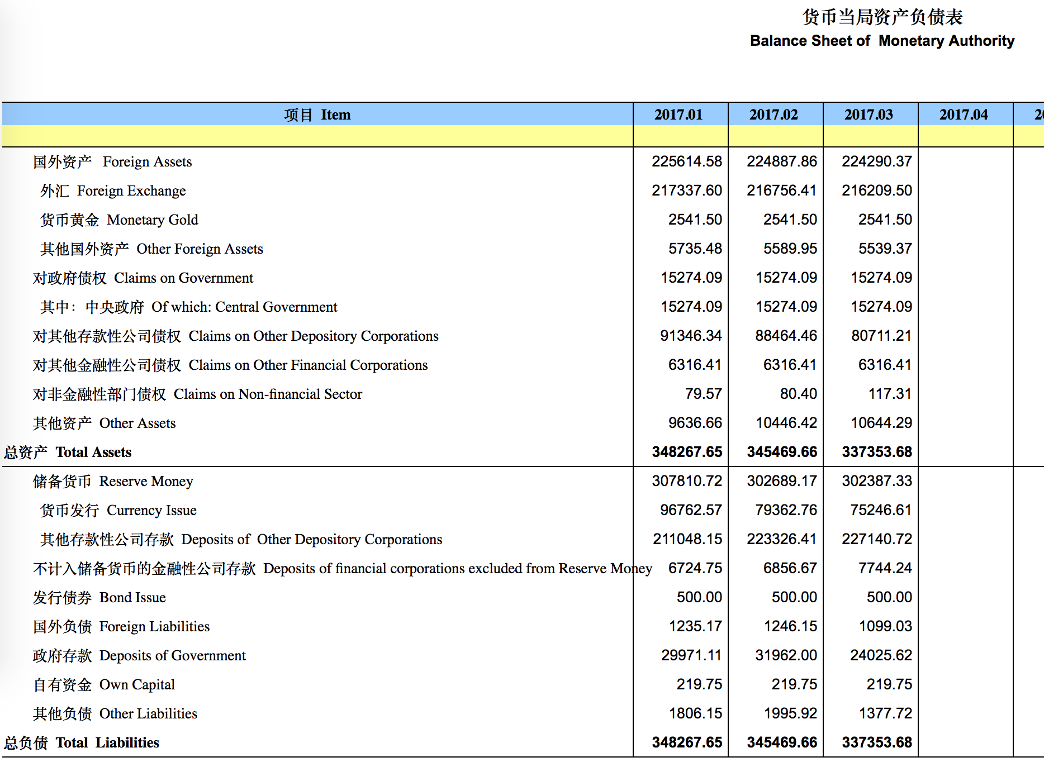Select the 'Foreign Assets' row label
The image size is (1044, 762).
pos(112,161)
